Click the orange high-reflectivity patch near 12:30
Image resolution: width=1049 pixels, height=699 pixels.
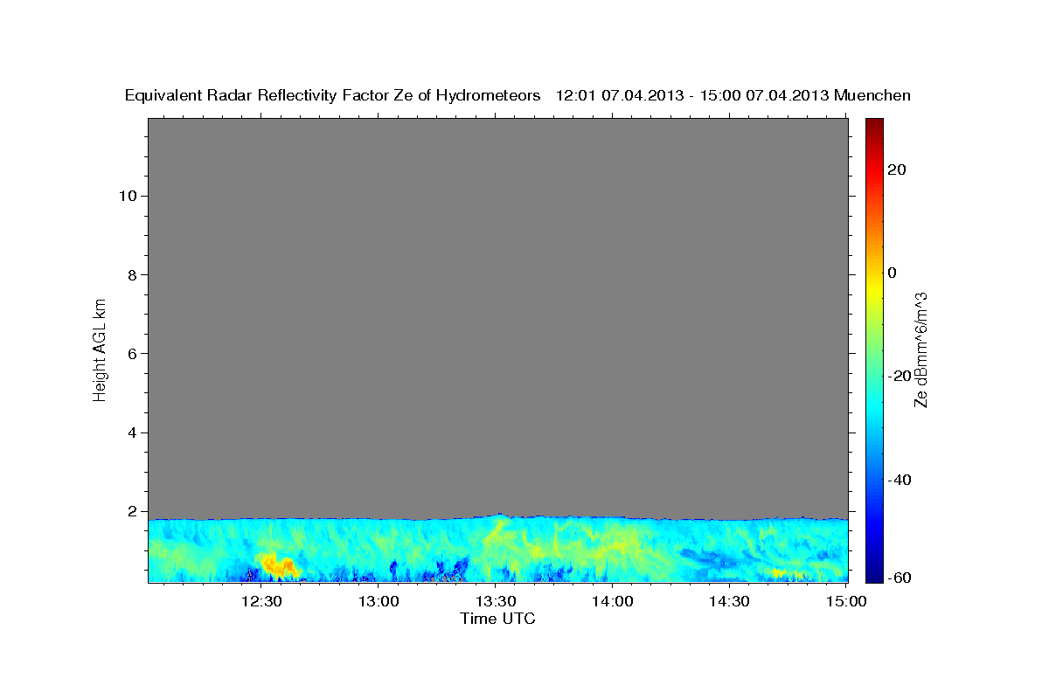[277, 565]
